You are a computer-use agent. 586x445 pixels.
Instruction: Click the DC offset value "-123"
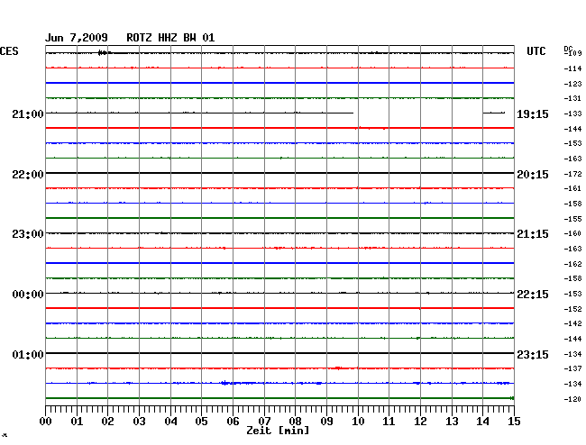pyautogui.click(x=572, y=84)
